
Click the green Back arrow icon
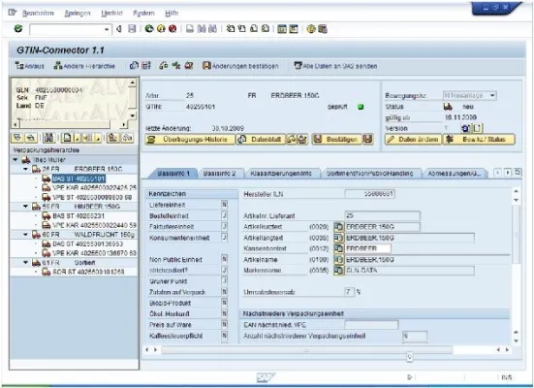(149, 29)
